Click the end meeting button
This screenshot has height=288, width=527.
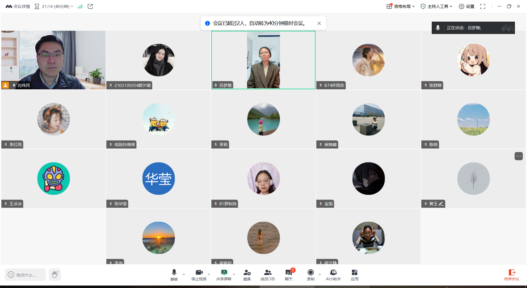(511, 275)
